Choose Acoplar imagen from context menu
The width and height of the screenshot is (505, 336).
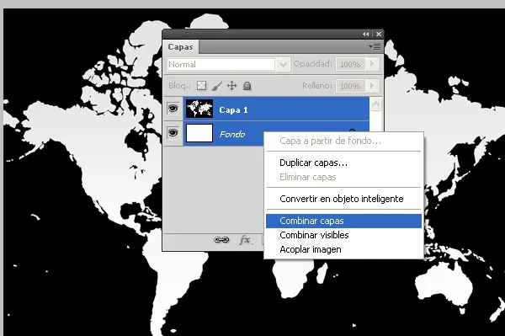[x=343, y=249]
